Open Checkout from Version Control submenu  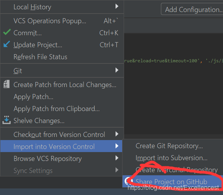(62, 134)
